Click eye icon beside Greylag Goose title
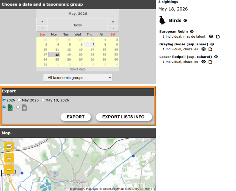This screenshot has height=191, width=236. pos(212,44)
